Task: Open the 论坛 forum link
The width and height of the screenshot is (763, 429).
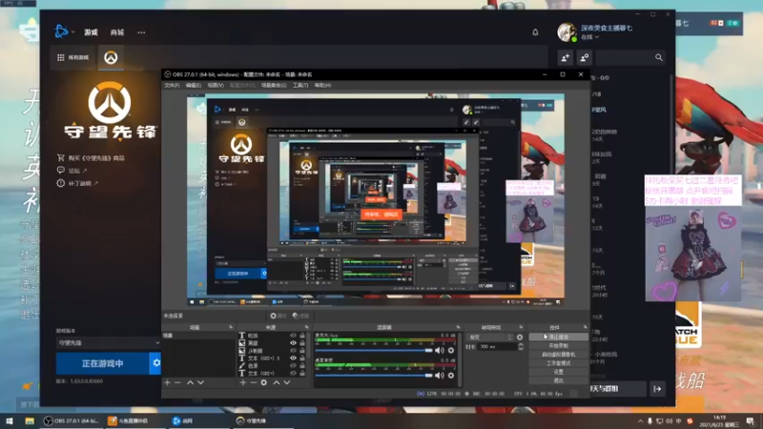Action: coord(72,171)
